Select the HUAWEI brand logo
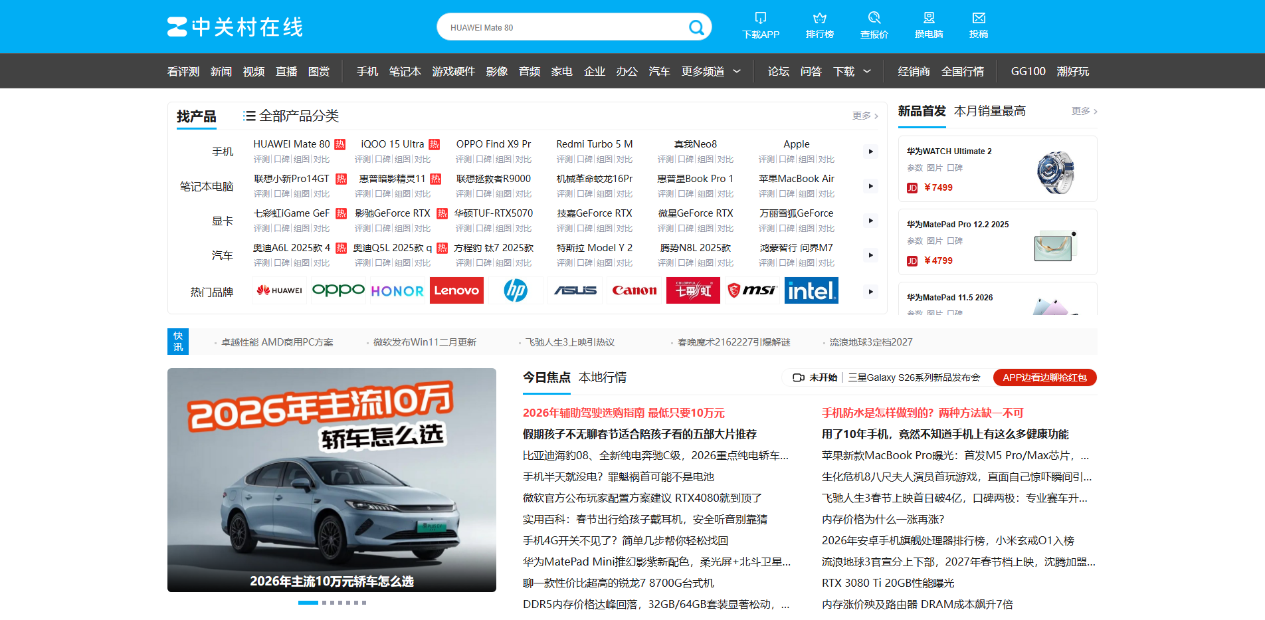This screenshot has width=1265, height=620. [x=279, y=290]
